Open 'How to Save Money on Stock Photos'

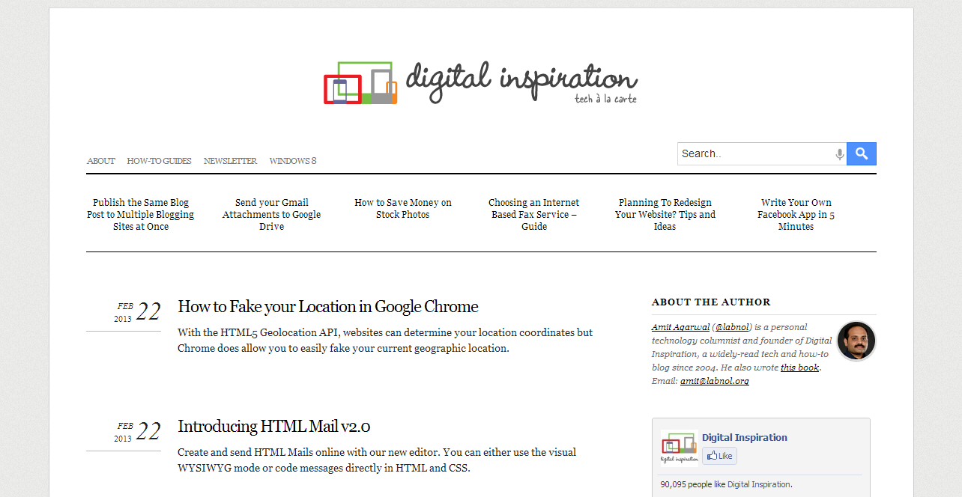403,209
